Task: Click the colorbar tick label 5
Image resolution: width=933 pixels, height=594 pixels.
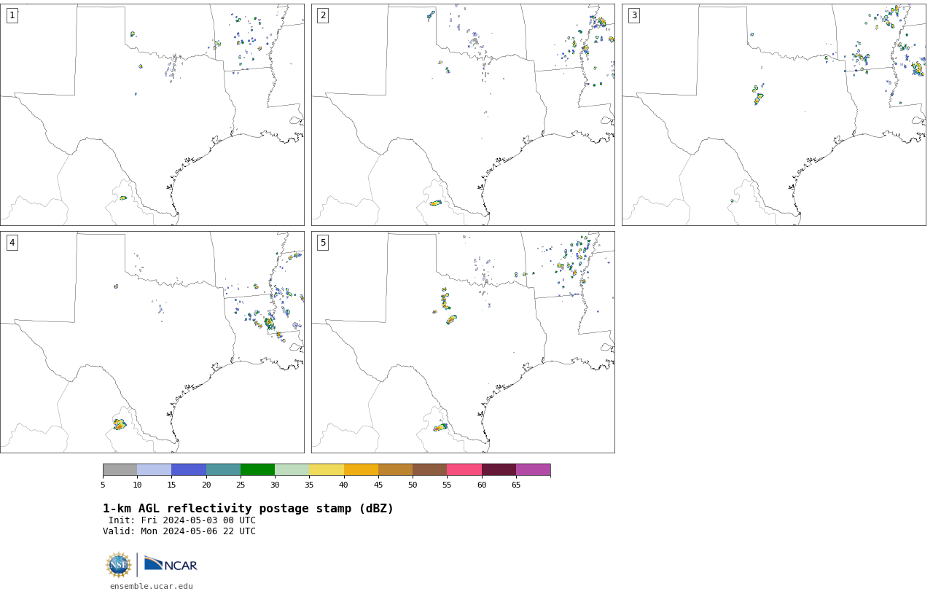Action: pyautogui.click(x=103, y=485)
